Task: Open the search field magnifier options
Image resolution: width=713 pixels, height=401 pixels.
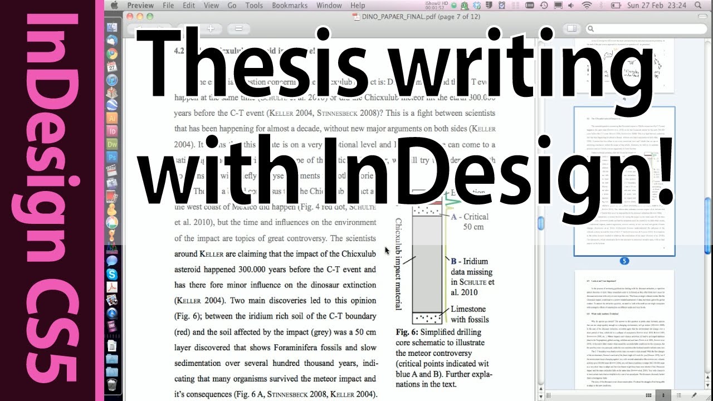Action: coord(590,28)
